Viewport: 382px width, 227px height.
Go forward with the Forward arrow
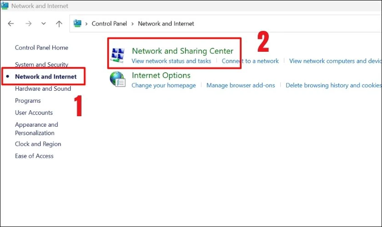pos(29,24)
